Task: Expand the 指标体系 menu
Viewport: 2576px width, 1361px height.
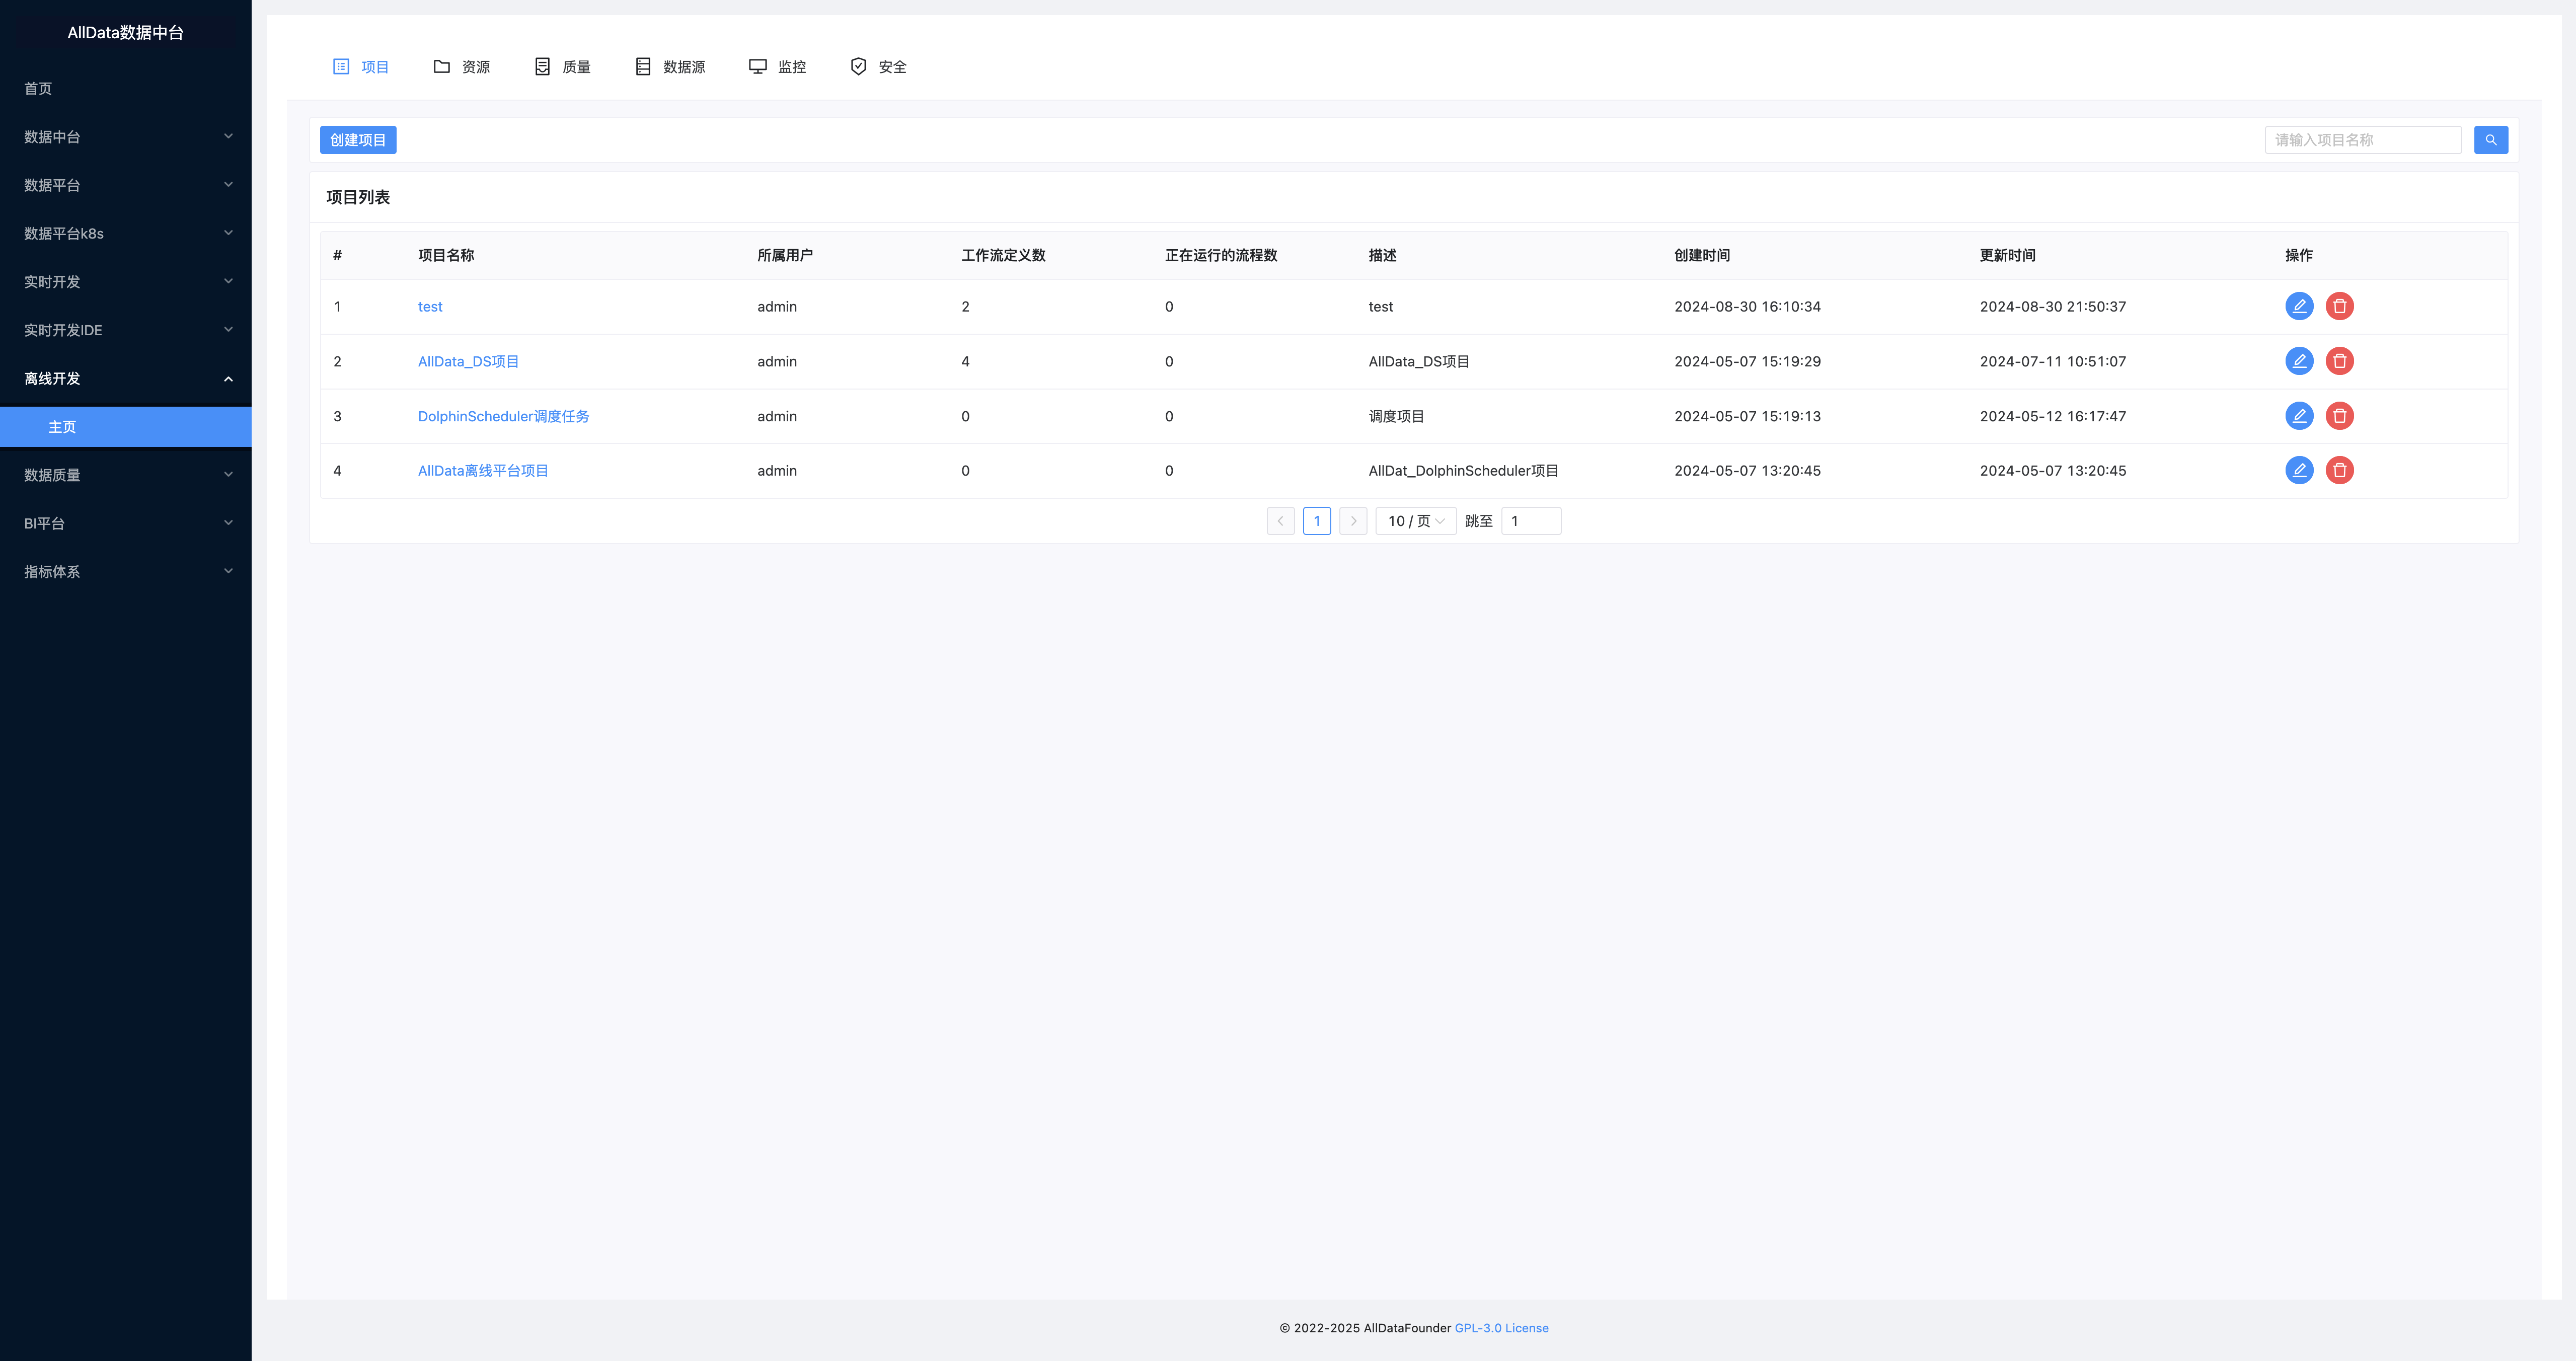Action: [126, 572]
